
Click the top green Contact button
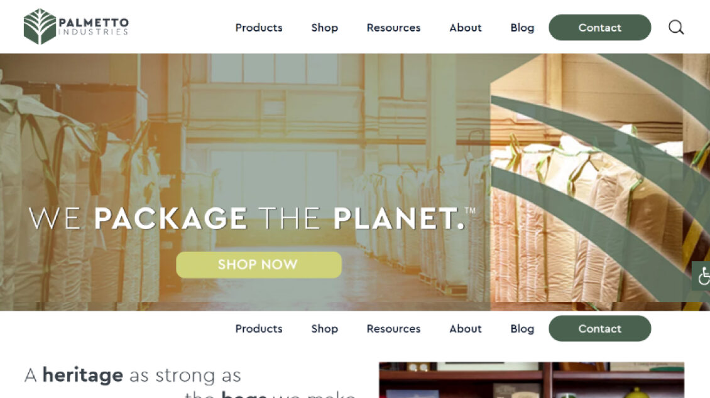coord(600,27)
